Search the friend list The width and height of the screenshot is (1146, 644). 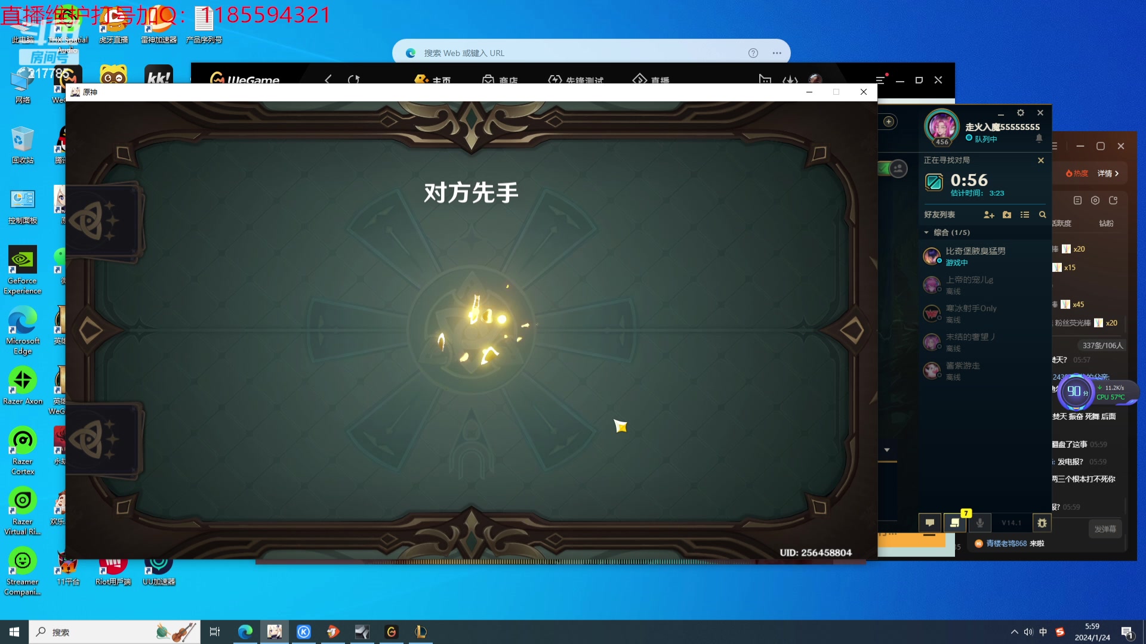[1042, 215]
